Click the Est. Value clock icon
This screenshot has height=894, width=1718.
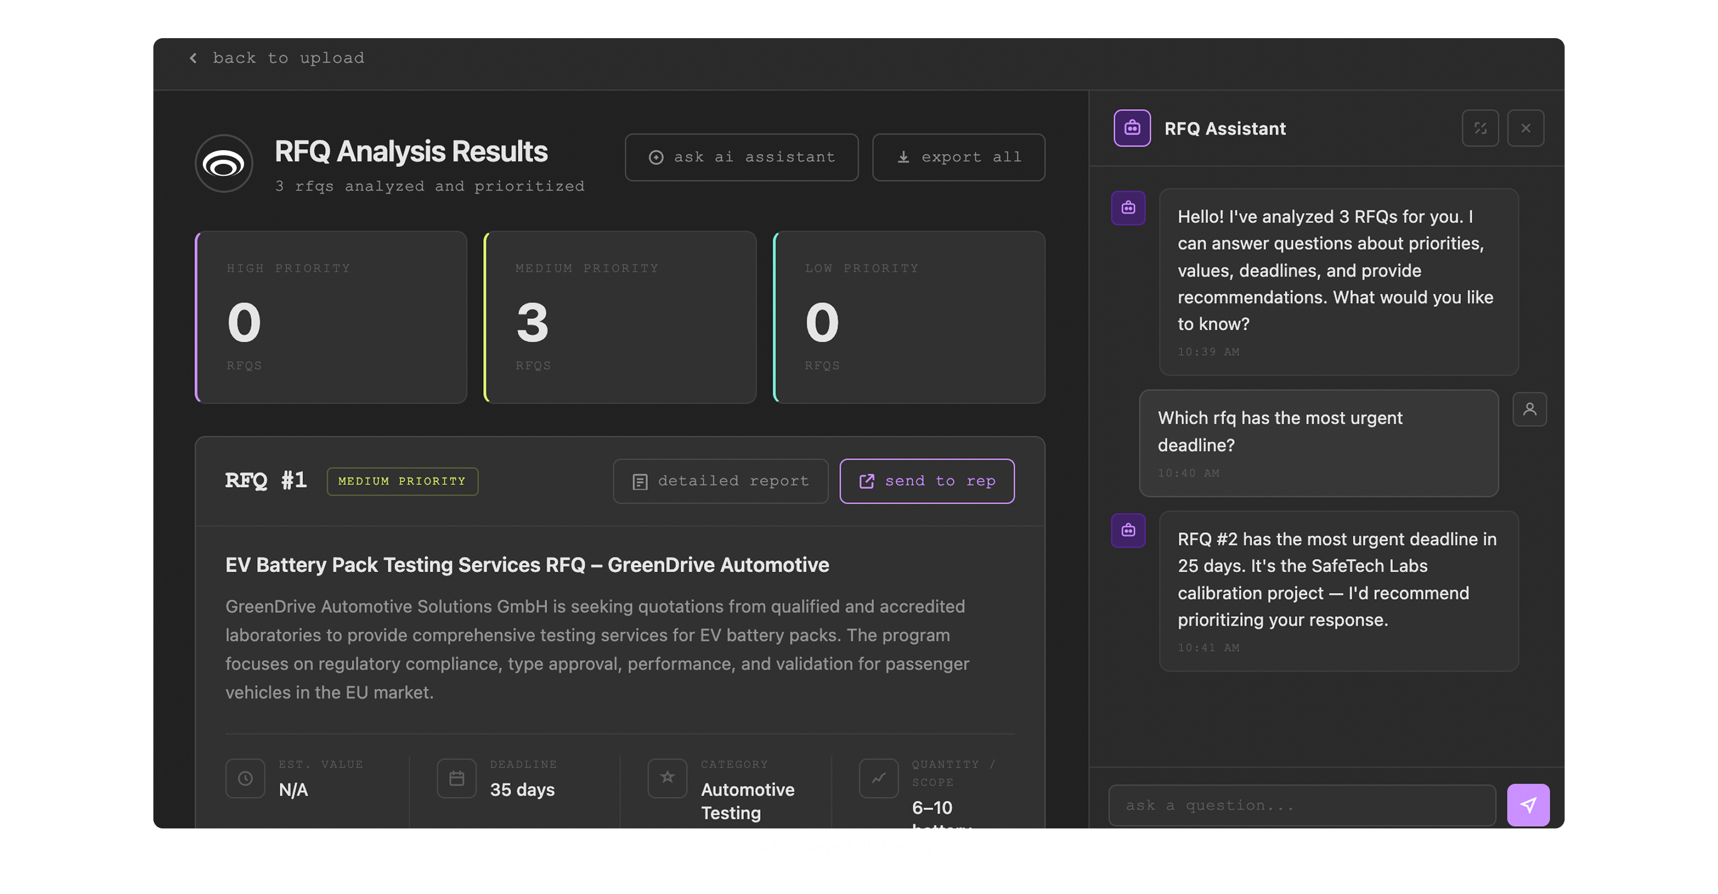click(245, 778)
